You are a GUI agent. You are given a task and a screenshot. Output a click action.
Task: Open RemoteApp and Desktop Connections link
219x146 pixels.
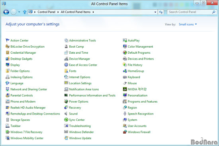click(35, 114)
